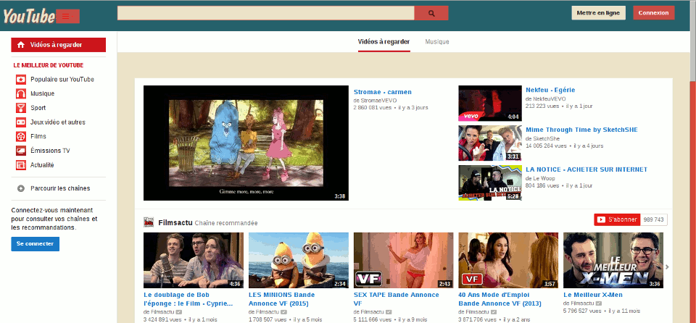Open Le Meilleur X-Men thumbnail
The height and width of the screenshot is (323, 696).
(613, 261)
